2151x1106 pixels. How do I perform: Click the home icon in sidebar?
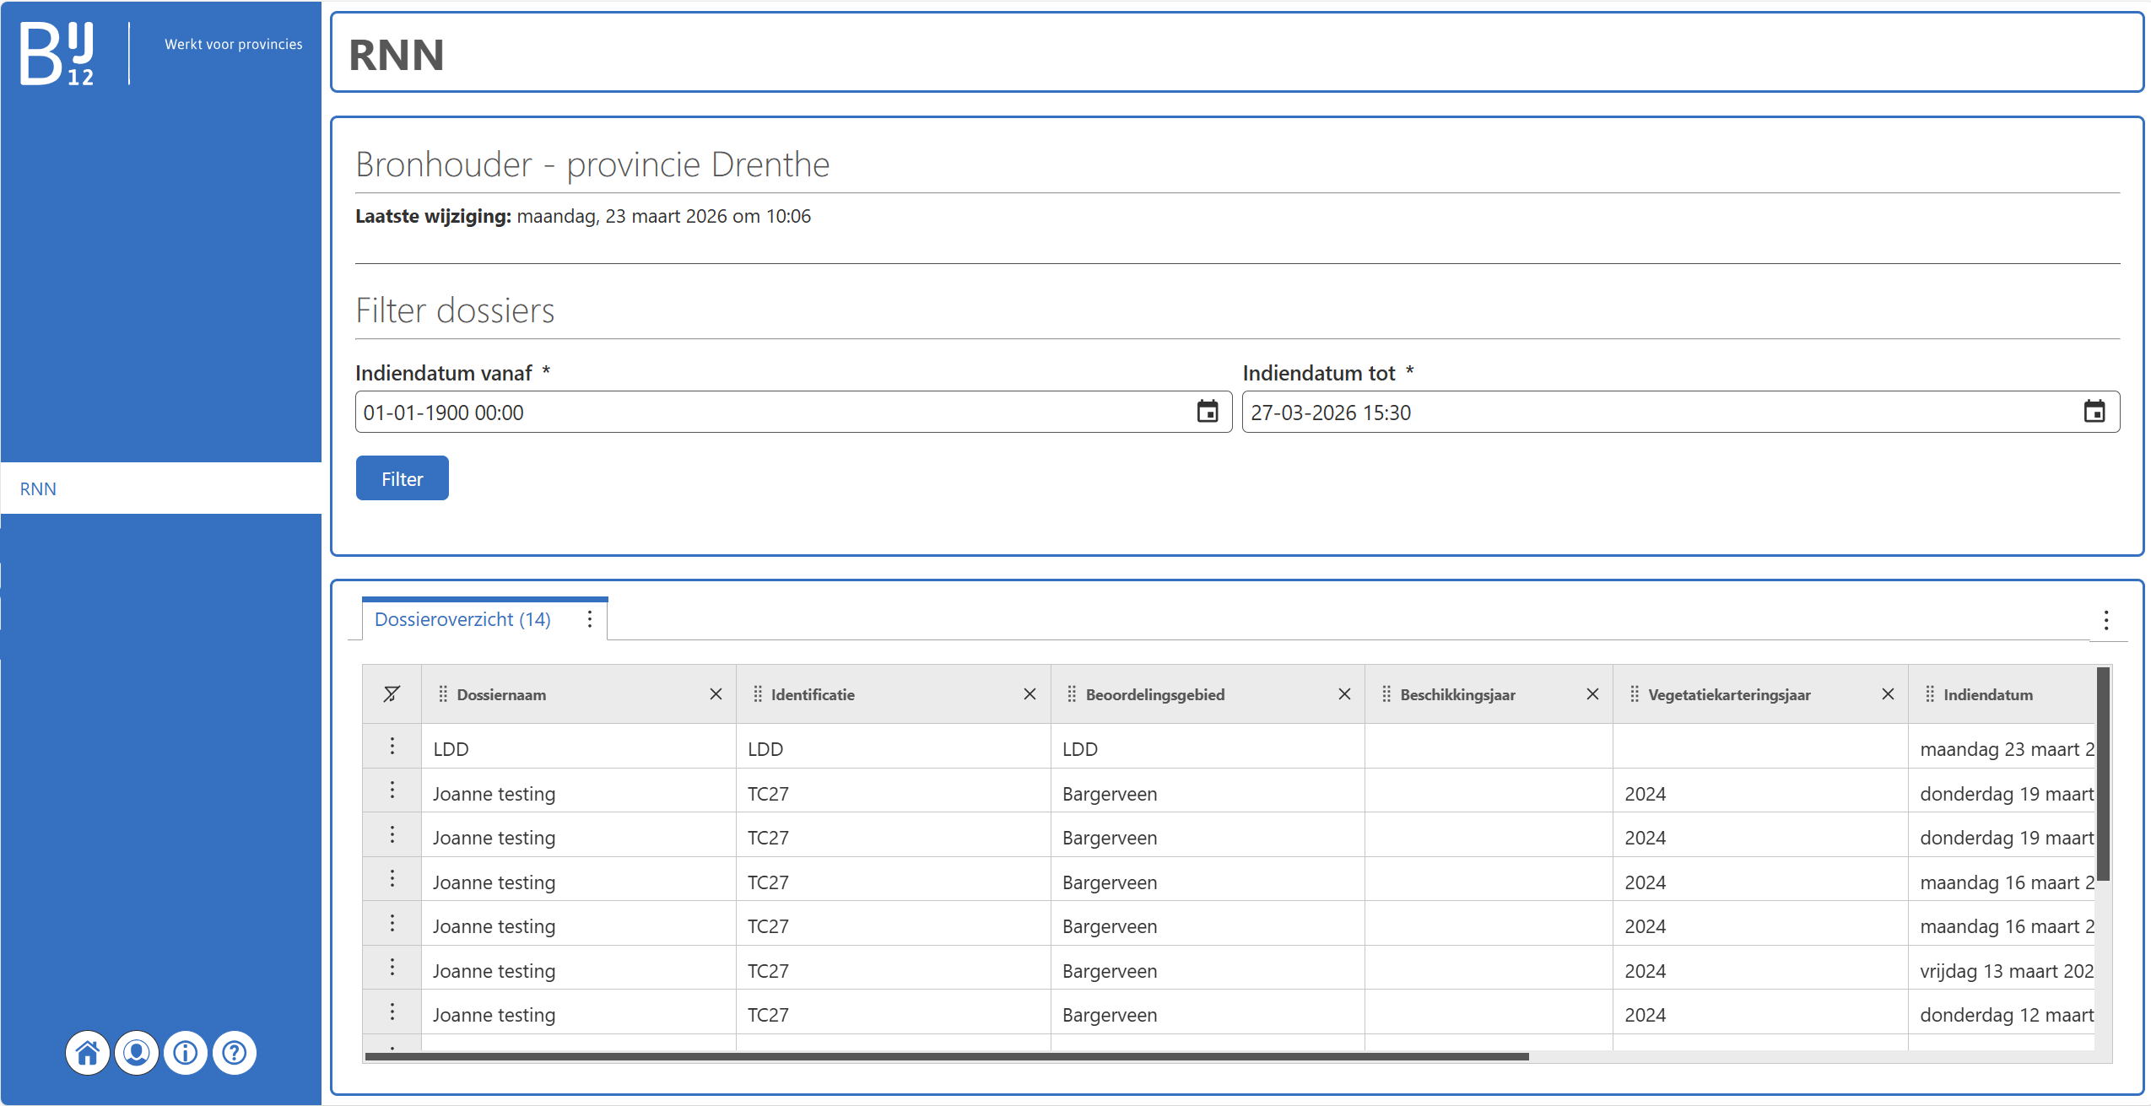click(x=88, y=1053)
